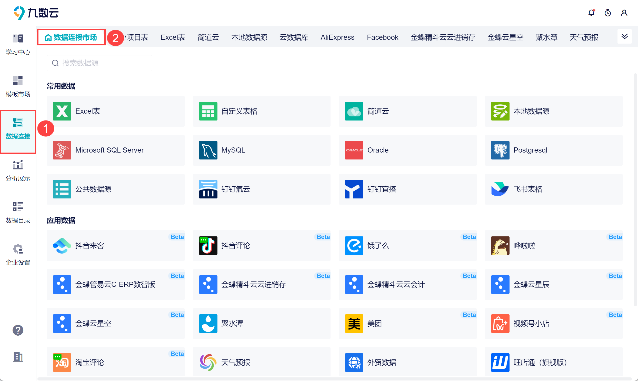Switch to the 天气预报 tab
The image size is (638, 381).
[x=584, y=37]
